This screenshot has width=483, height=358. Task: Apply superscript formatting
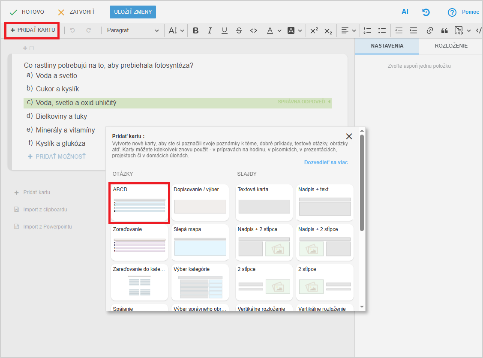pos(314,30)
